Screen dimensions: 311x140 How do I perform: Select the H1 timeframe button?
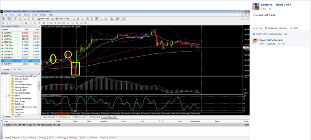(68, 23)
